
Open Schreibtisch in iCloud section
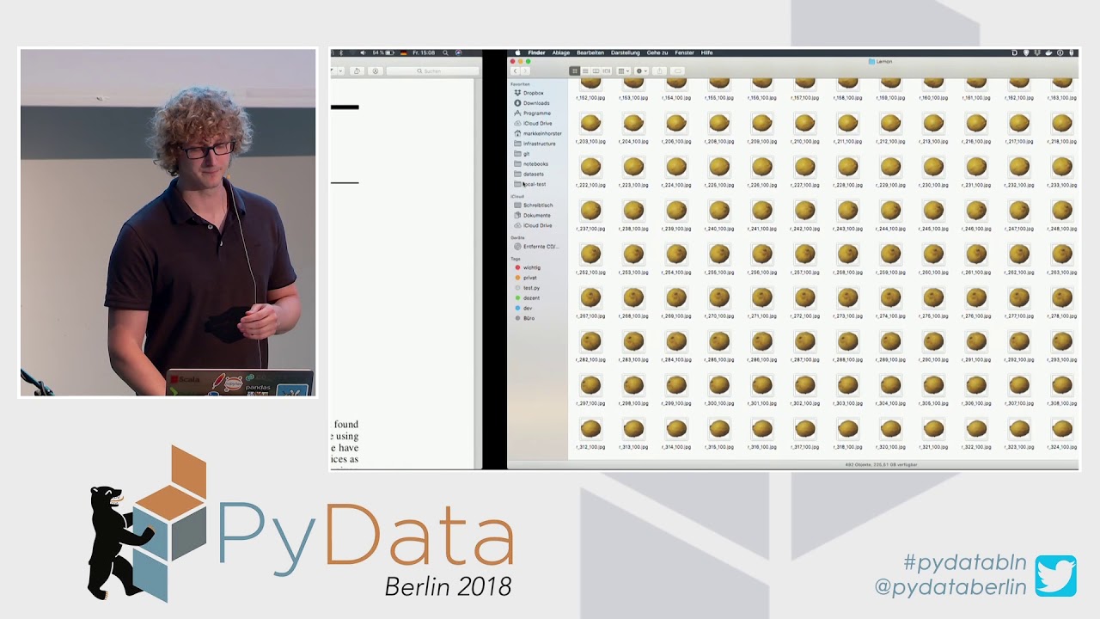click(x=538, y=205)
